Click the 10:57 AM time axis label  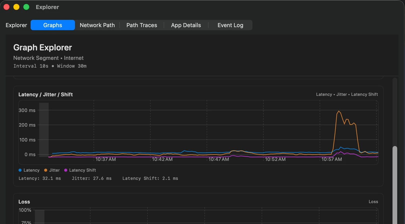pos(332,159)
